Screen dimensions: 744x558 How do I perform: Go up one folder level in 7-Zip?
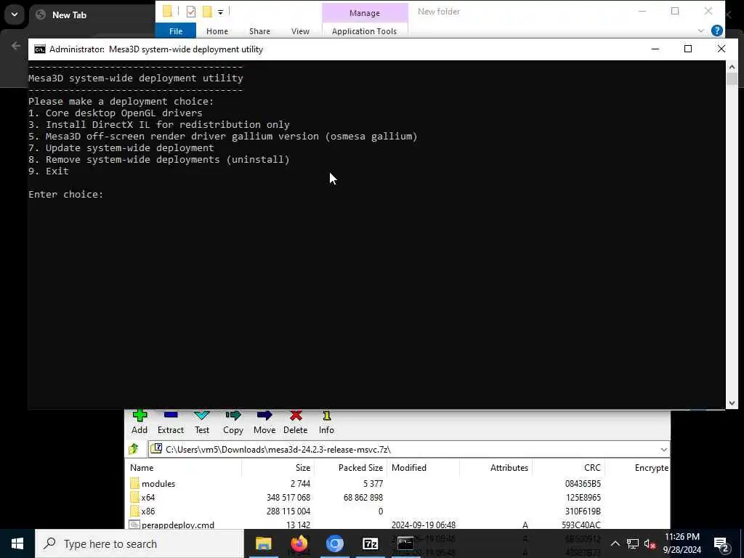point(134,449)
